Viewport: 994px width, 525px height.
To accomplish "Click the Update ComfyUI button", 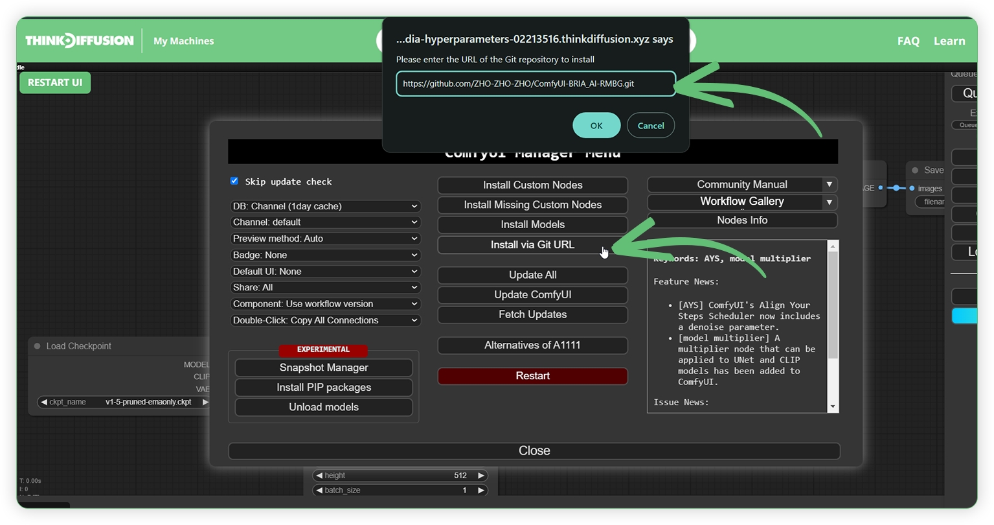I will pos(532,295).
